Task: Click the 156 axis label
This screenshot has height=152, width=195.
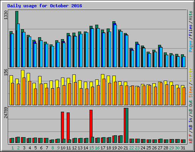Action: (6, 72)
